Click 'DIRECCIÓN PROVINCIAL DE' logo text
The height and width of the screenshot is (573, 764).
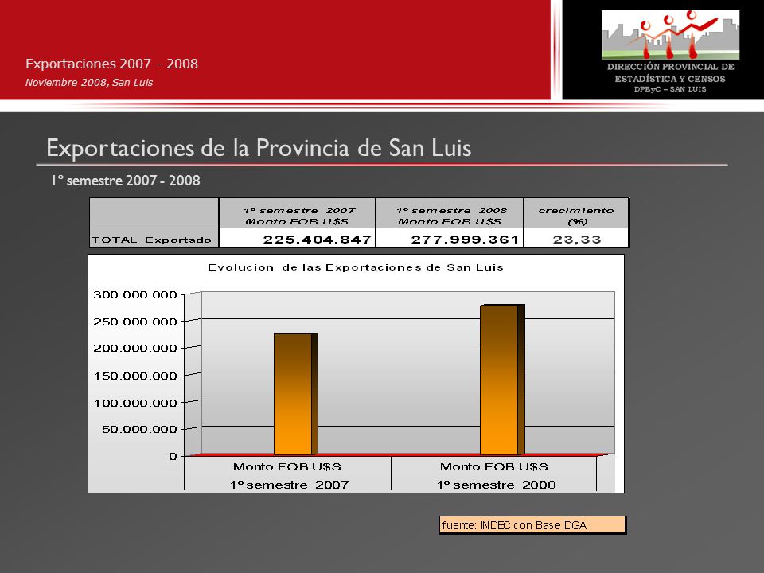670,67
